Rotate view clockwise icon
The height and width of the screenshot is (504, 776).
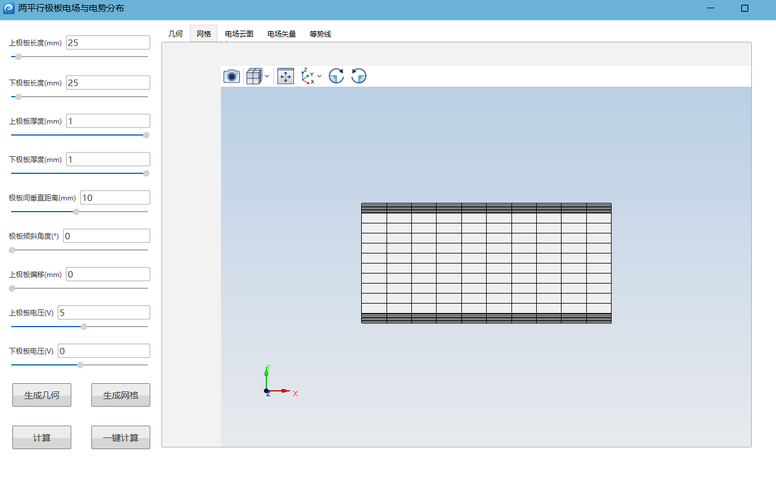(336, 76)
